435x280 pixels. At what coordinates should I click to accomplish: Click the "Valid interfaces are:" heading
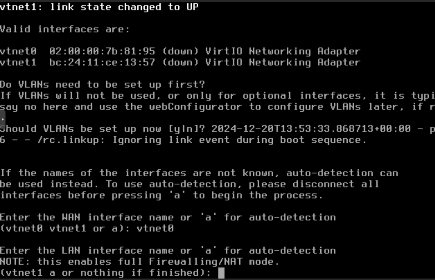[x=65, y=29]
